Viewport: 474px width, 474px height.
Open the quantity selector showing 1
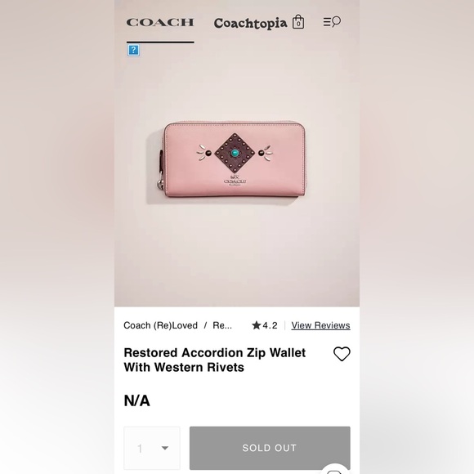tap(152, 448)
